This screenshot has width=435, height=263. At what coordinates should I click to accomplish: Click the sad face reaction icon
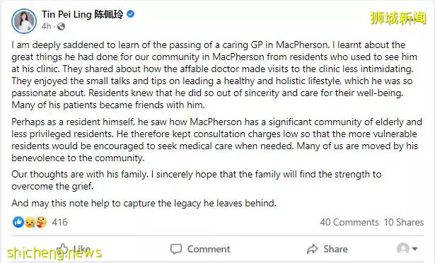coord(30,222)
